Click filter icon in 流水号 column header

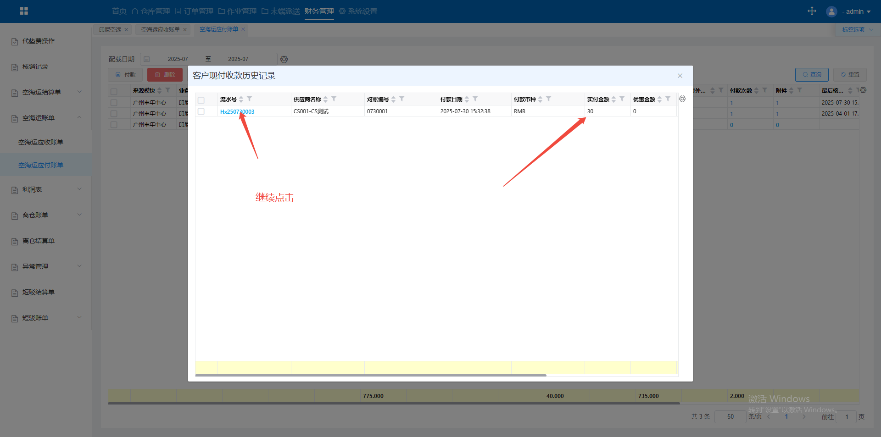tap(249, 99)
